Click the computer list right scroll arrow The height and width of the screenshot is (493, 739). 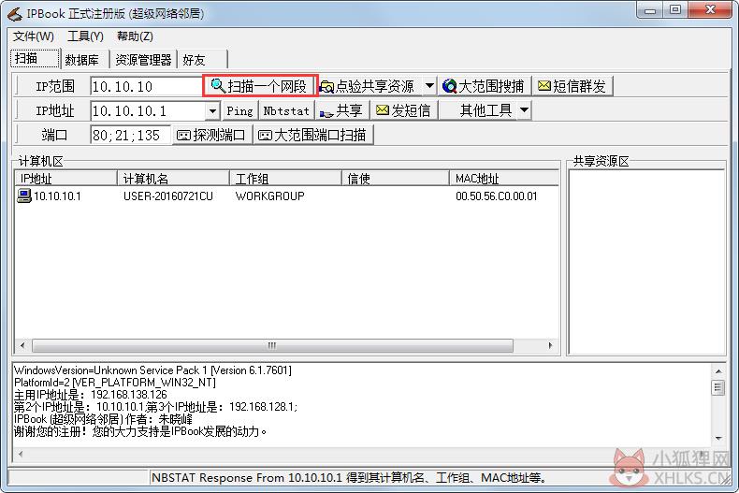point(550,345)
